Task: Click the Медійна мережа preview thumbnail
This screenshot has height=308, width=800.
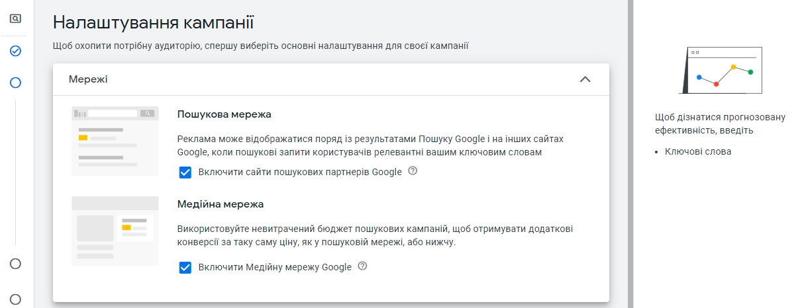Action: tap(115, 231)
